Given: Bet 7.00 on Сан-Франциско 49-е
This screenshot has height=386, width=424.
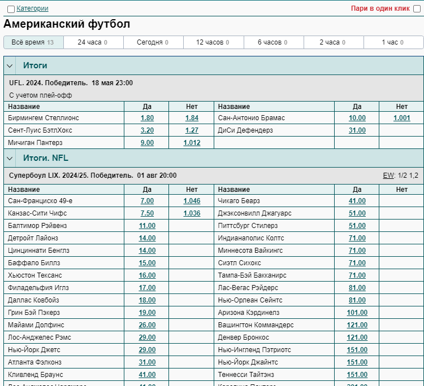Looking at the screenshot, I should coord(147,201).
